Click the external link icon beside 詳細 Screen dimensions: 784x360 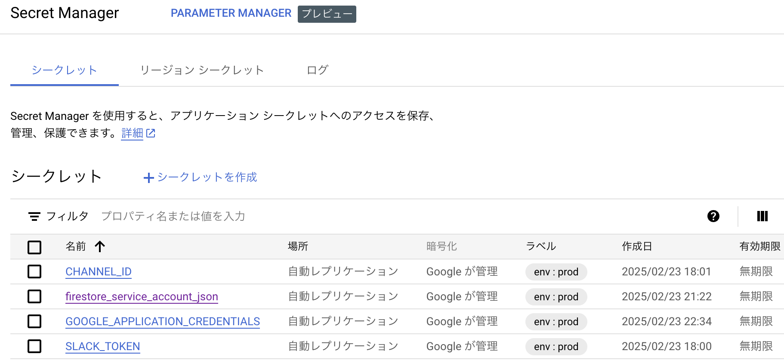point(151,134)
